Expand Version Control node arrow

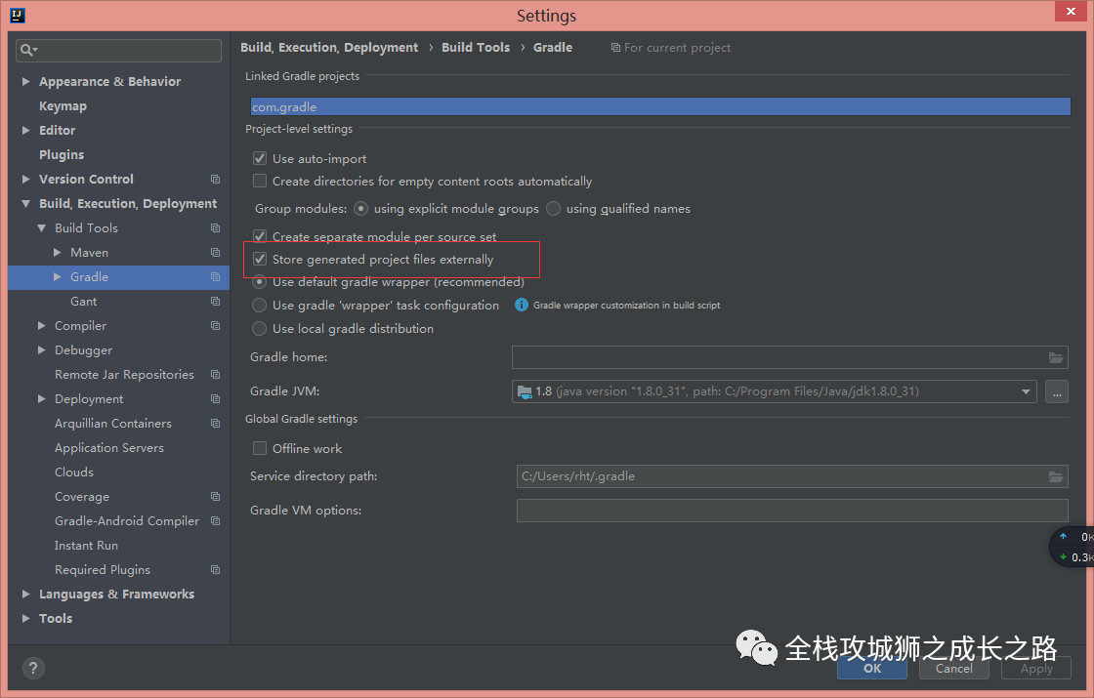point(25,180)
